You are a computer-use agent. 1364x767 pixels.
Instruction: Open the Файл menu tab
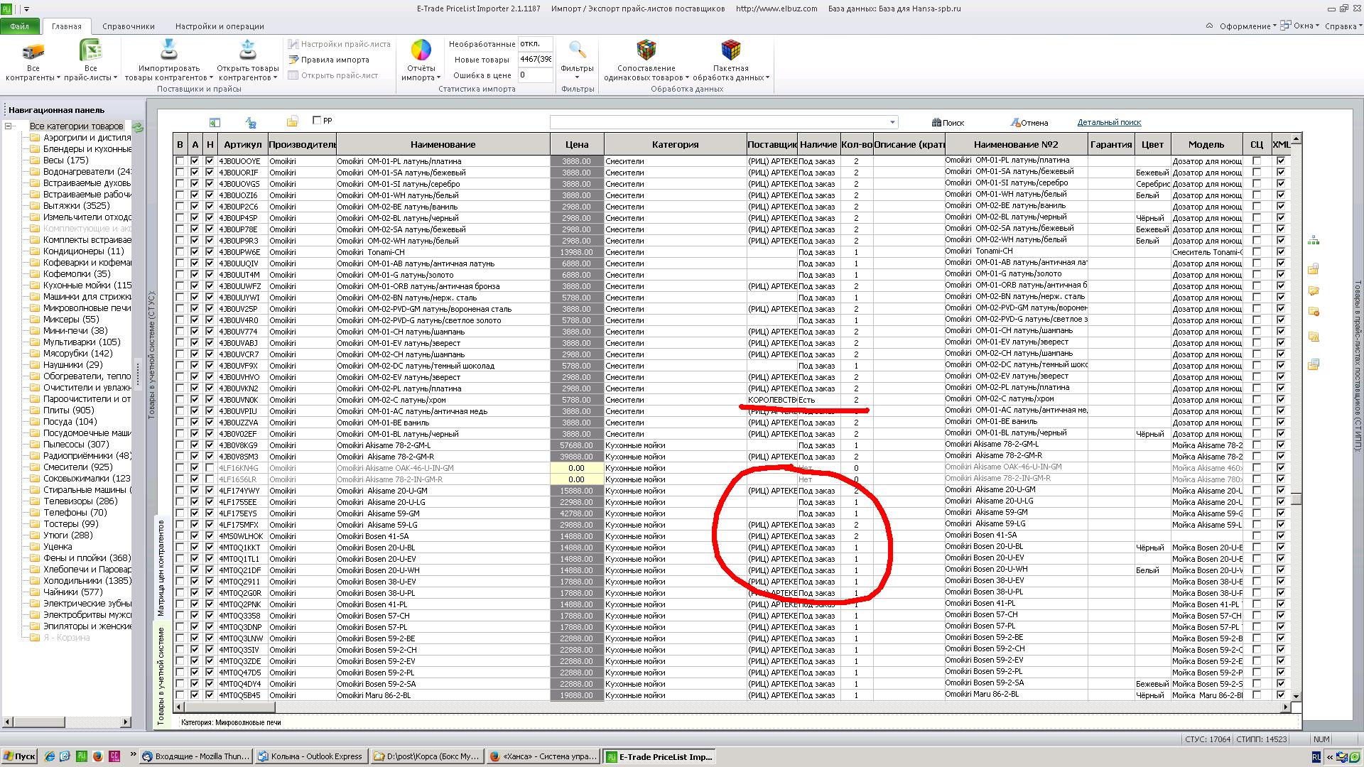tap(20, 26)
